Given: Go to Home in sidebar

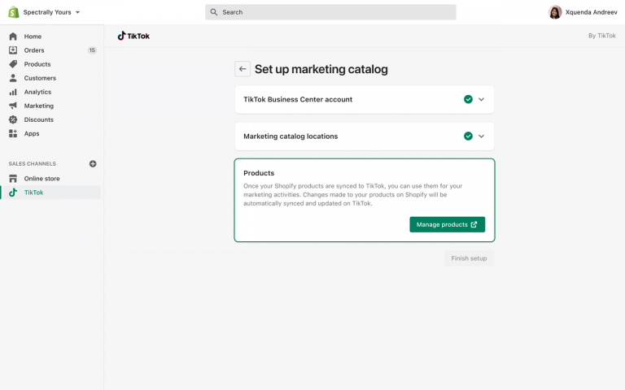Looking at the screenshot, I should pyautogui.click(x=33, y=37).
